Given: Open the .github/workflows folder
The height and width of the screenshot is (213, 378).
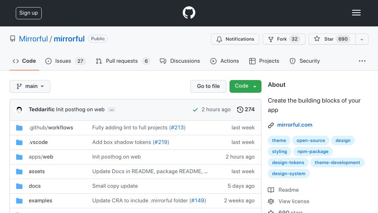Looking at the screenshot, I should (51, 127).
